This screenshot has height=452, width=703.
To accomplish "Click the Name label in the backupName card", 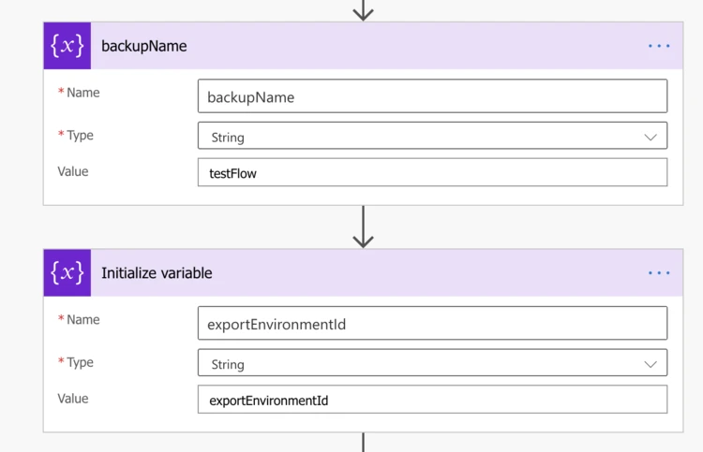I will click(x=82, y=93).
